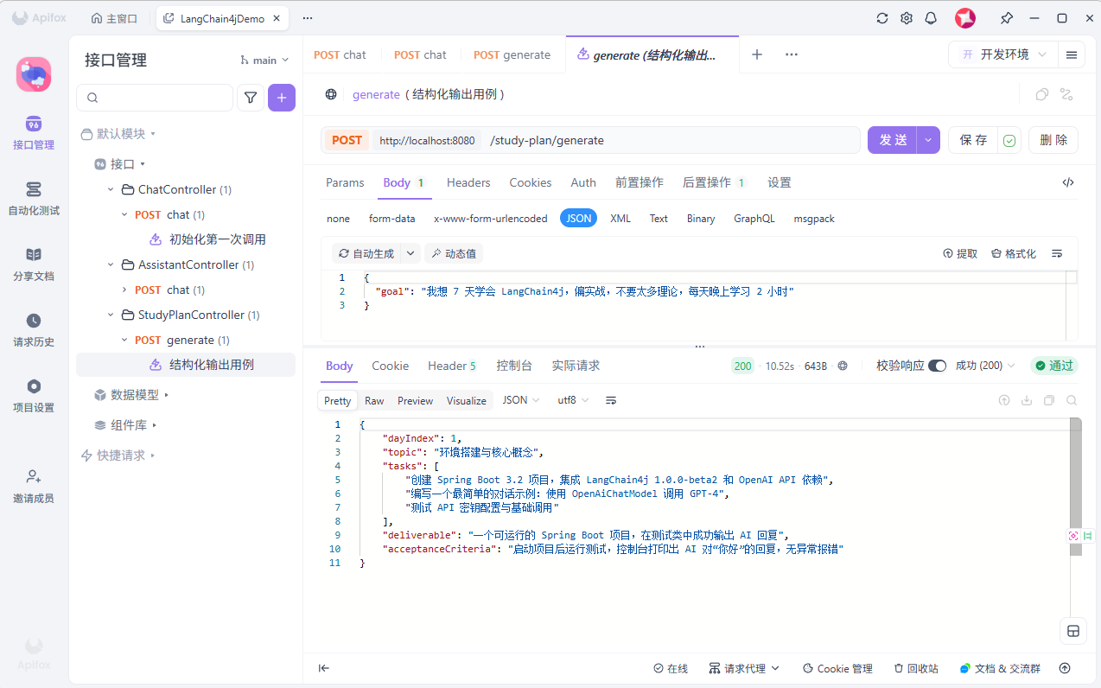Open the 发送 button dropdown arrow
The width and height of the screenshot is (1101, 688).
point(929,140)
